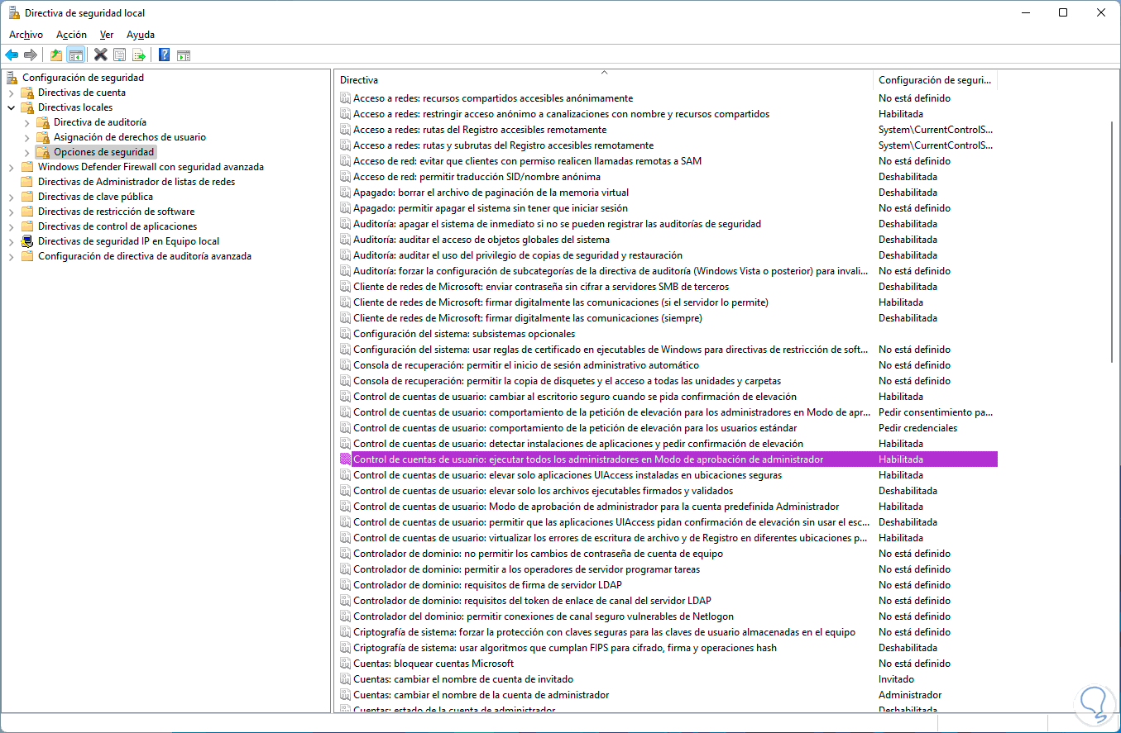
Task: Open Help via the blue question mark icon
Action: click(x=164, y=55)
